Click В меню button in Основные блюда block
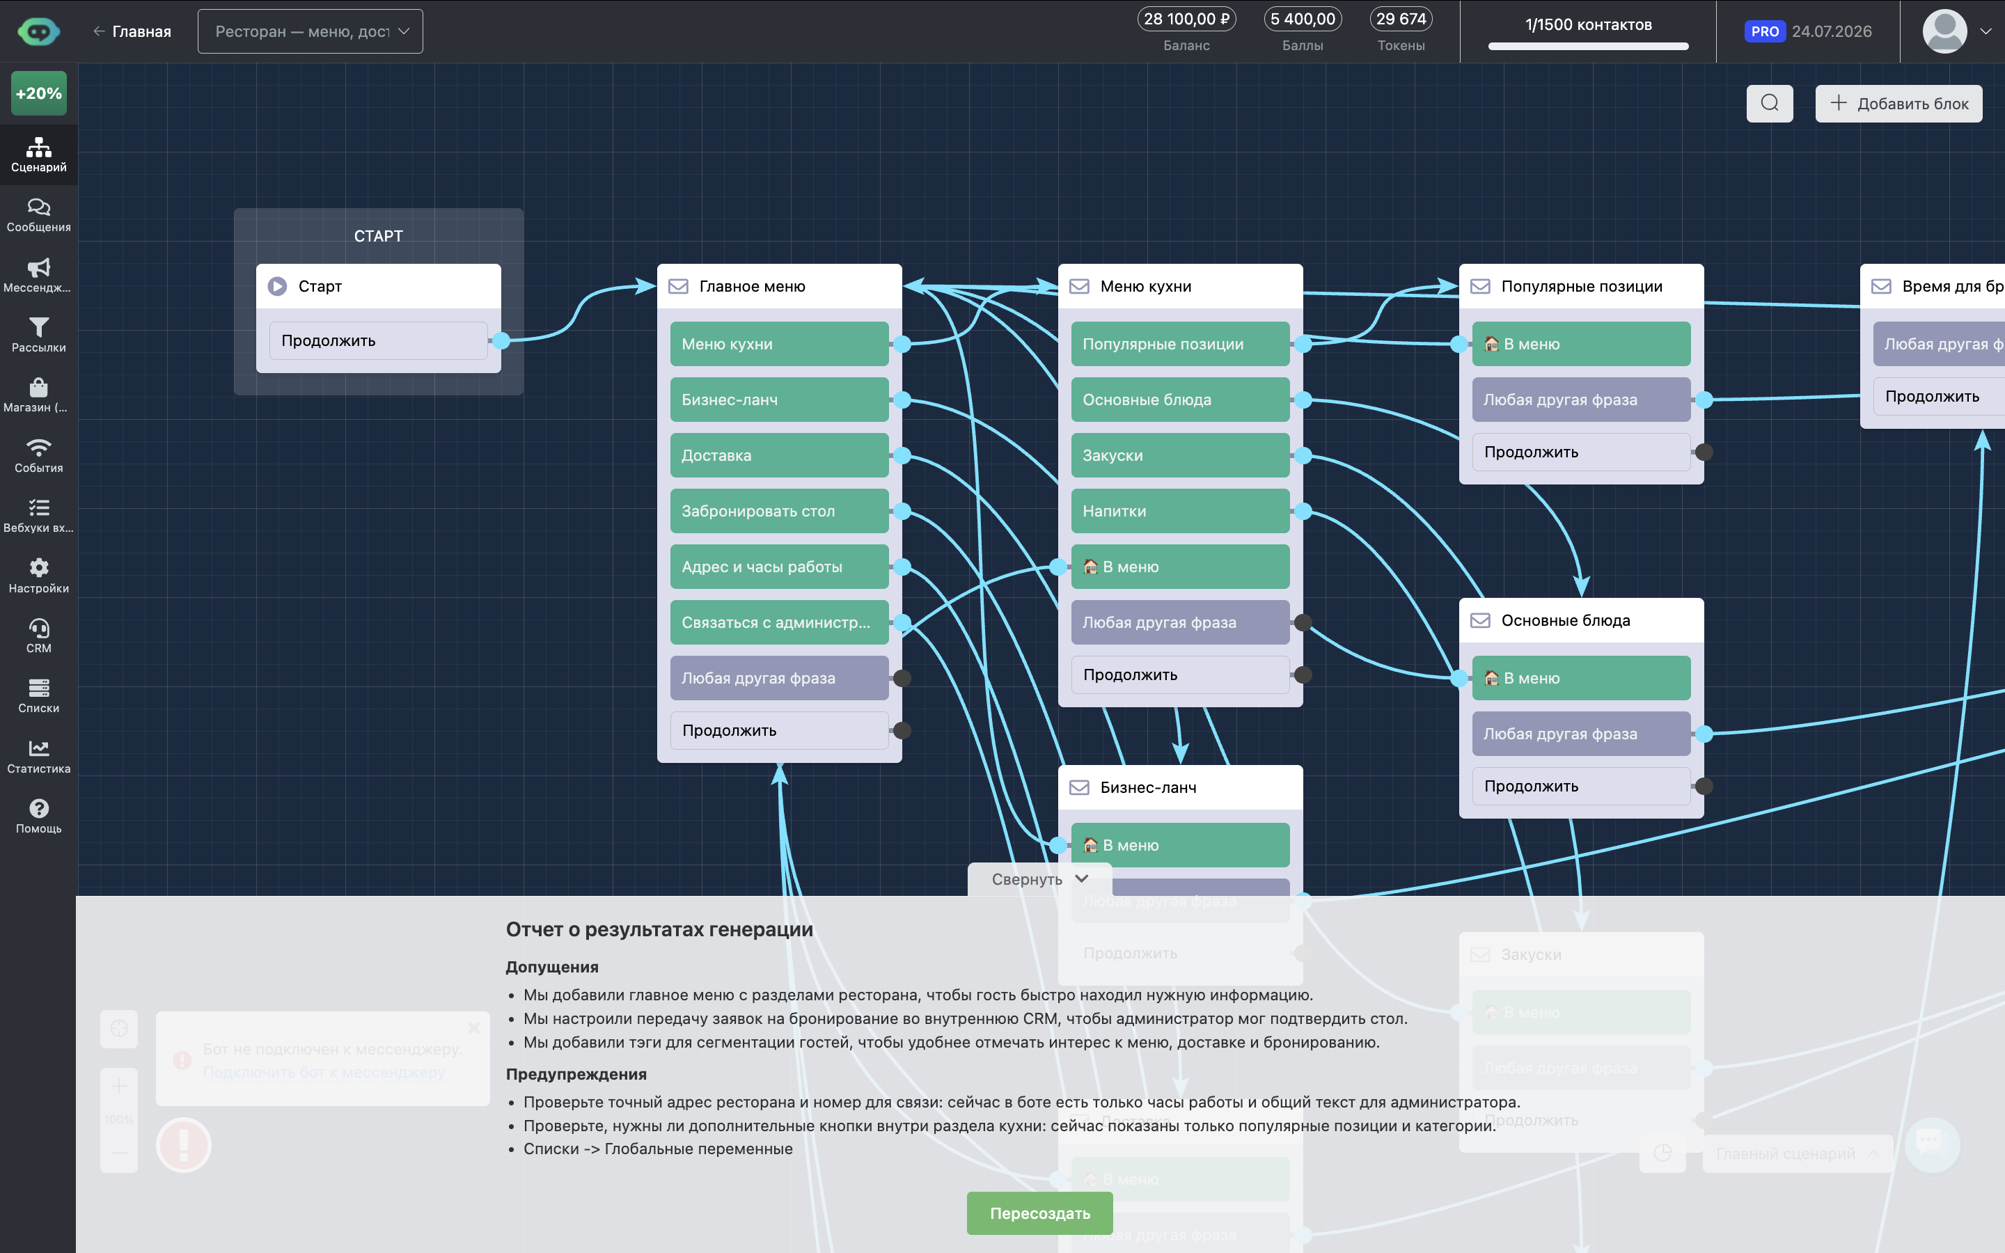 1582,678
